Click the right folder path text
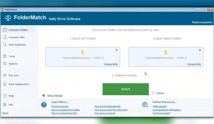The width and height of the screenshot is (214, 124). 166,58
